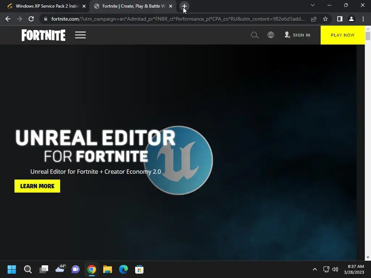Screen dimensions: 371x278
Task: View site security lock info
Action: click(x=46, y=19)
